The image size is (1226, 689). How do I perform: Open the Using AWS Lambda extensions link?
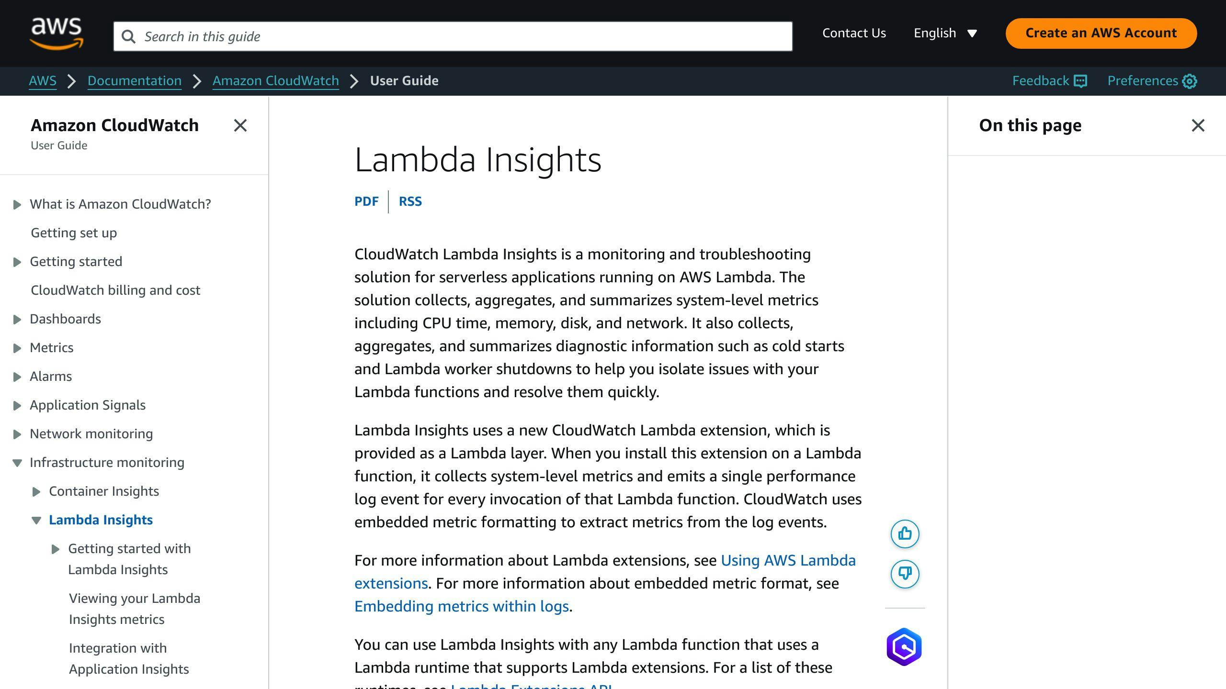[604, 571]
